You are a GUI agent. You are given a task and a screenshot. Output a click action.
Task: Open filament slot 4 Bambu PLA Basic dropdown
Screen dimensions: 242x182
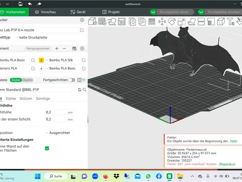pyautogui.click(x=63, y=68)
